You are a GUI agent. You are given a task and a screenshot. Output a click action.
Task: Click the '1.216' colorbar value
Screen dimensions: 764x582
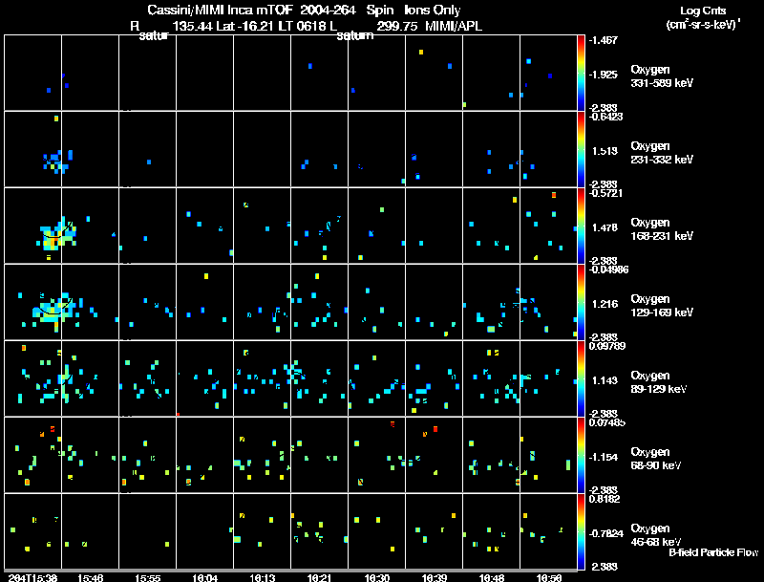pyautogui.click(x=605, y=304)
